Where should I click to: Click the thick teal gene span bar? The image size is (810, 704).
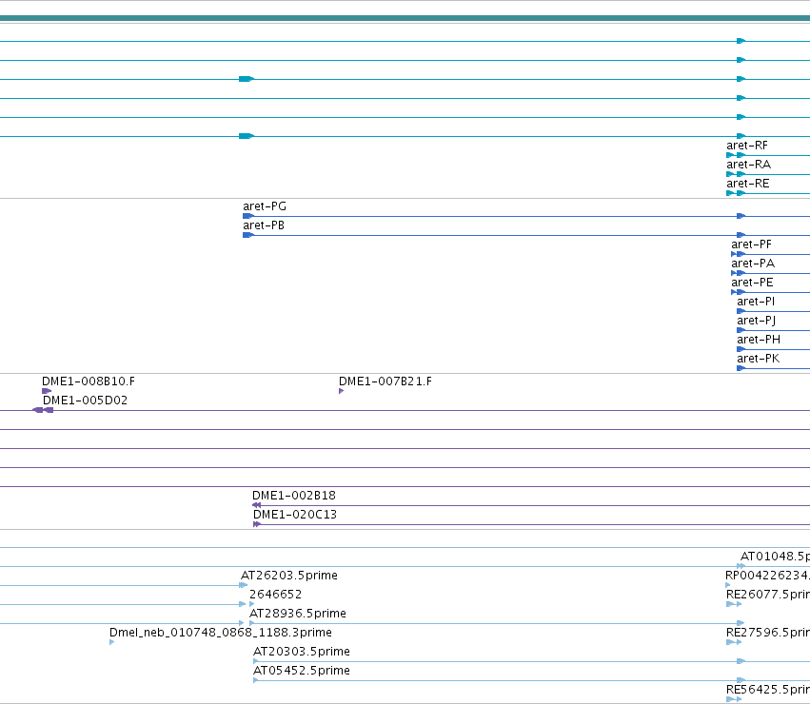coord(405,19)
